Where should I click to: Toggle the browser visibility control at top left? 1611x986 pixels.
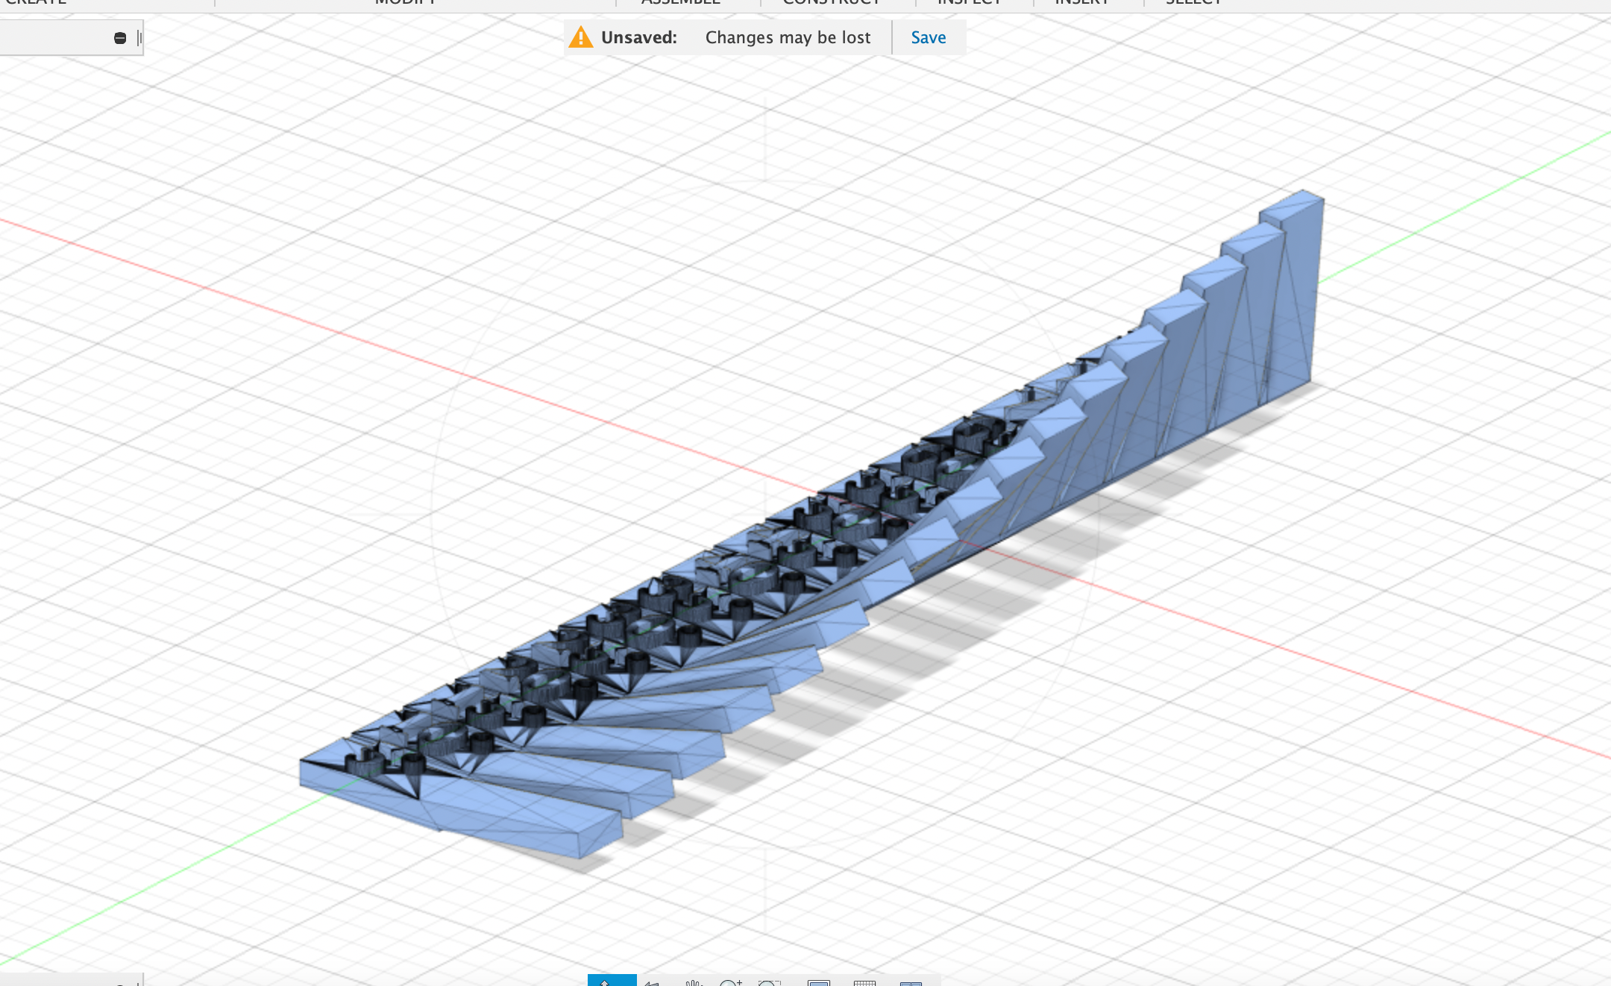pyautogui.click(x=139, y=37)
